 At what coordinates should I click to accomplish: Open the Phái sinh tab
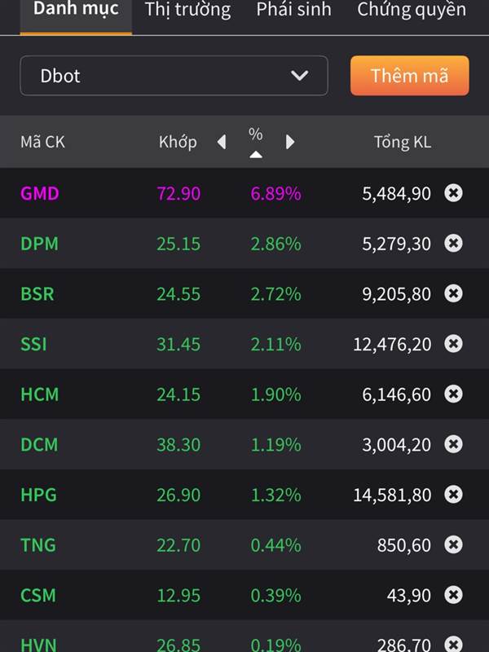point(293,11)
